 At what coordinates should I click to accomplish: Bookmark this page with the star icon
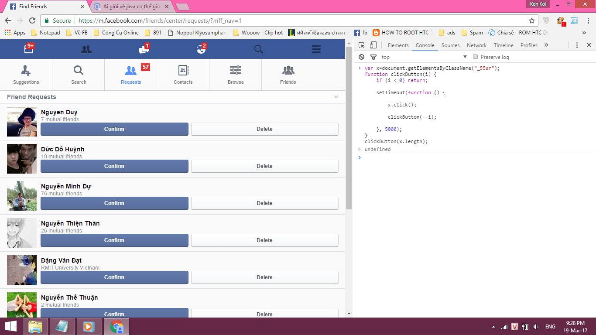coord(531,21)
